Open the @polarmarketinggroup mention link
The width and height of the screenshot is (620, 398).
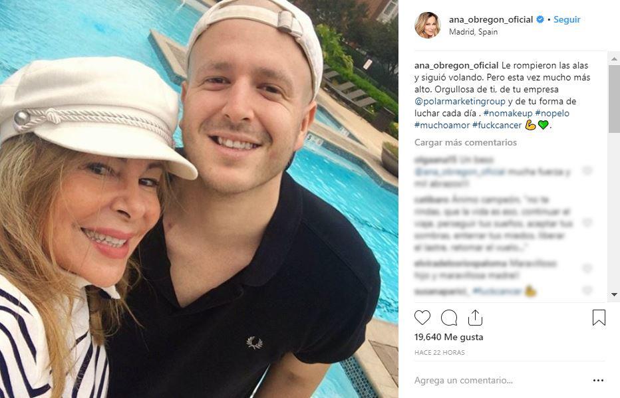tap(460, 102)
